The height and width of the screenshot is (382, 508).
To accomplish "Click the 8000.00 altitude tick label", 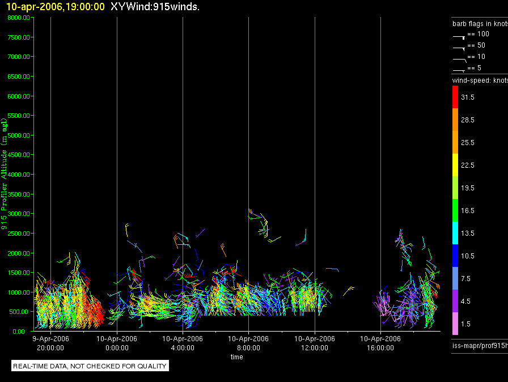I will [19, 18].
